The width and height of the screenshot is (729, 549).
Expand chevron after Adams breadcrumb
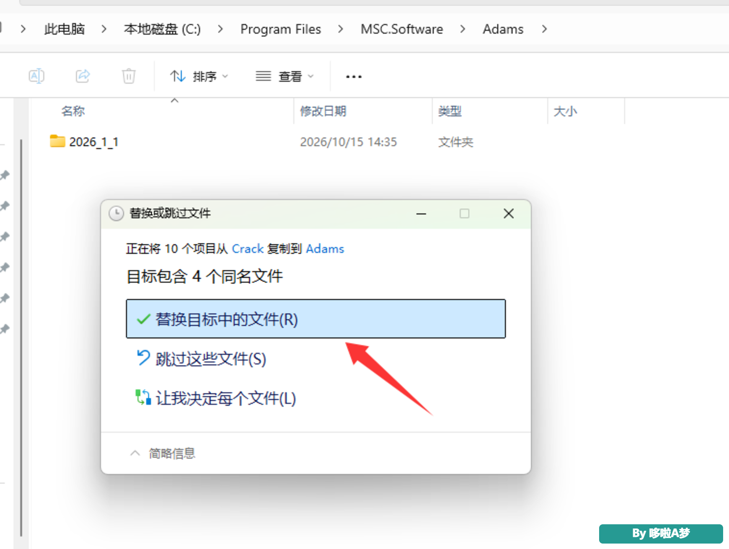click(x=544, y=29)
